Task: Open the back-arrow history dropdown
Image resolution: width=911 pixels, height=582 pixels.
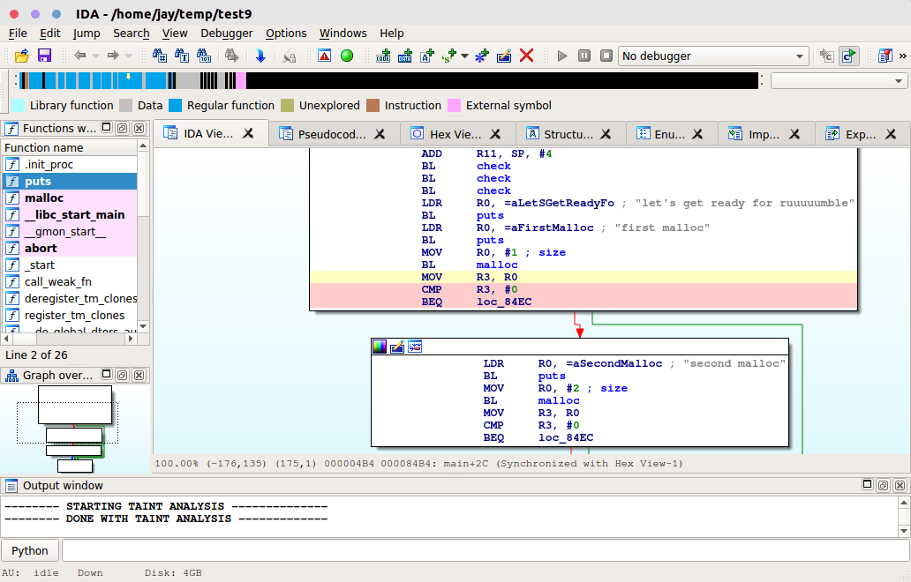Action: coord(96,56)
